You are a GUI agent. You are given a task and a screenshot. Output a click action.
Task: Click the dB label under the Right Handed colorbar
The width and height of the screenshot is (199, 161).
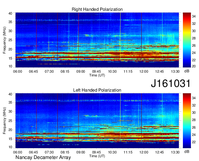pos(187,71)
